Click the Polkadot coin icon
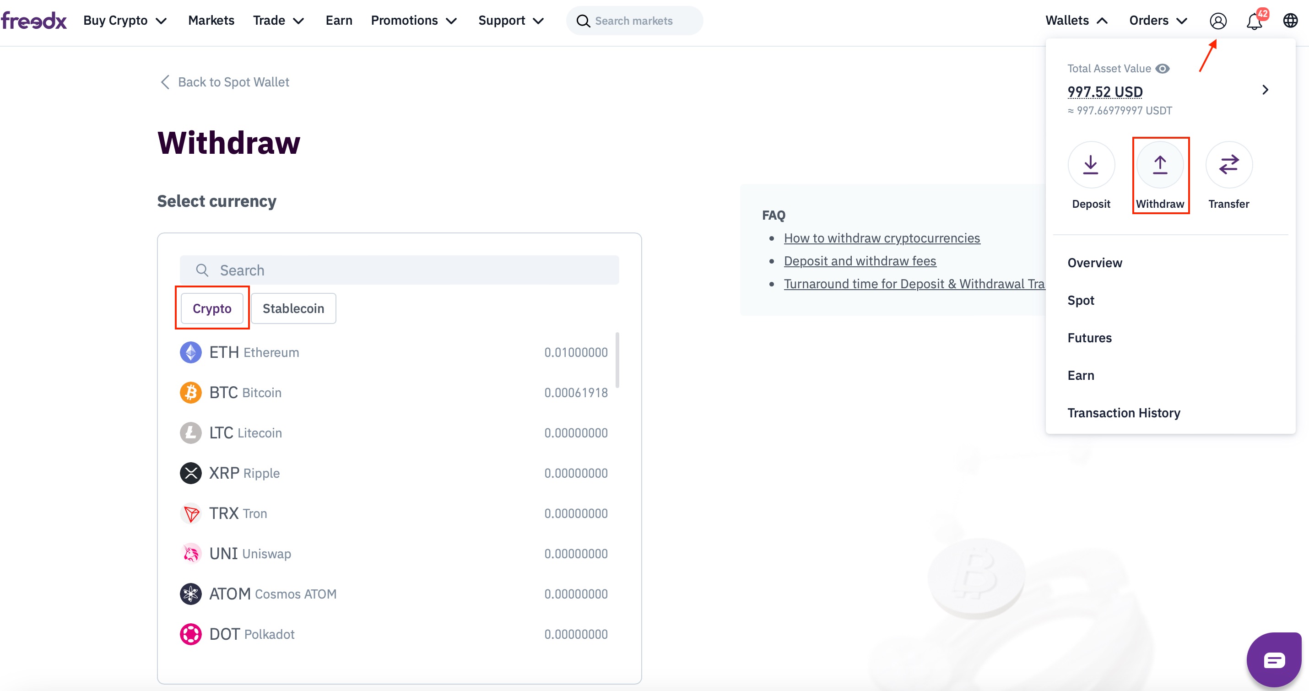 coord(190,634)
